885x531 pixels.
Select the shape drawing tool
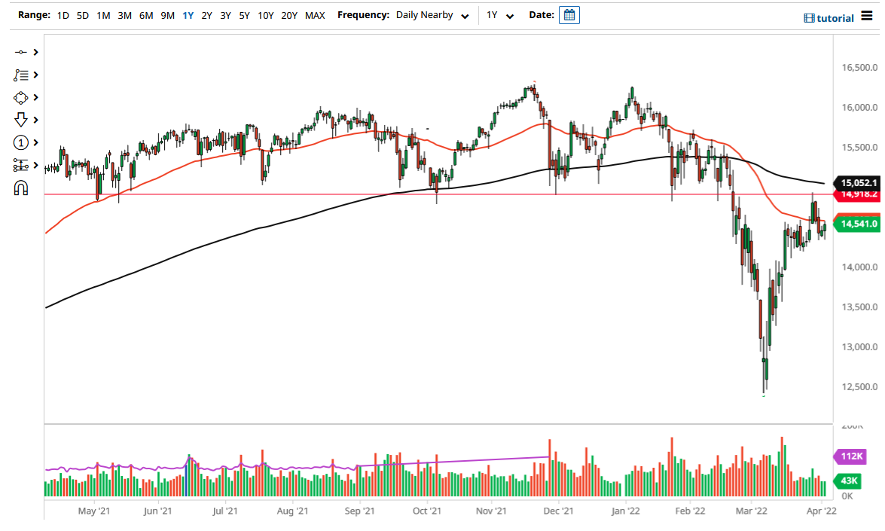point(21,97)
